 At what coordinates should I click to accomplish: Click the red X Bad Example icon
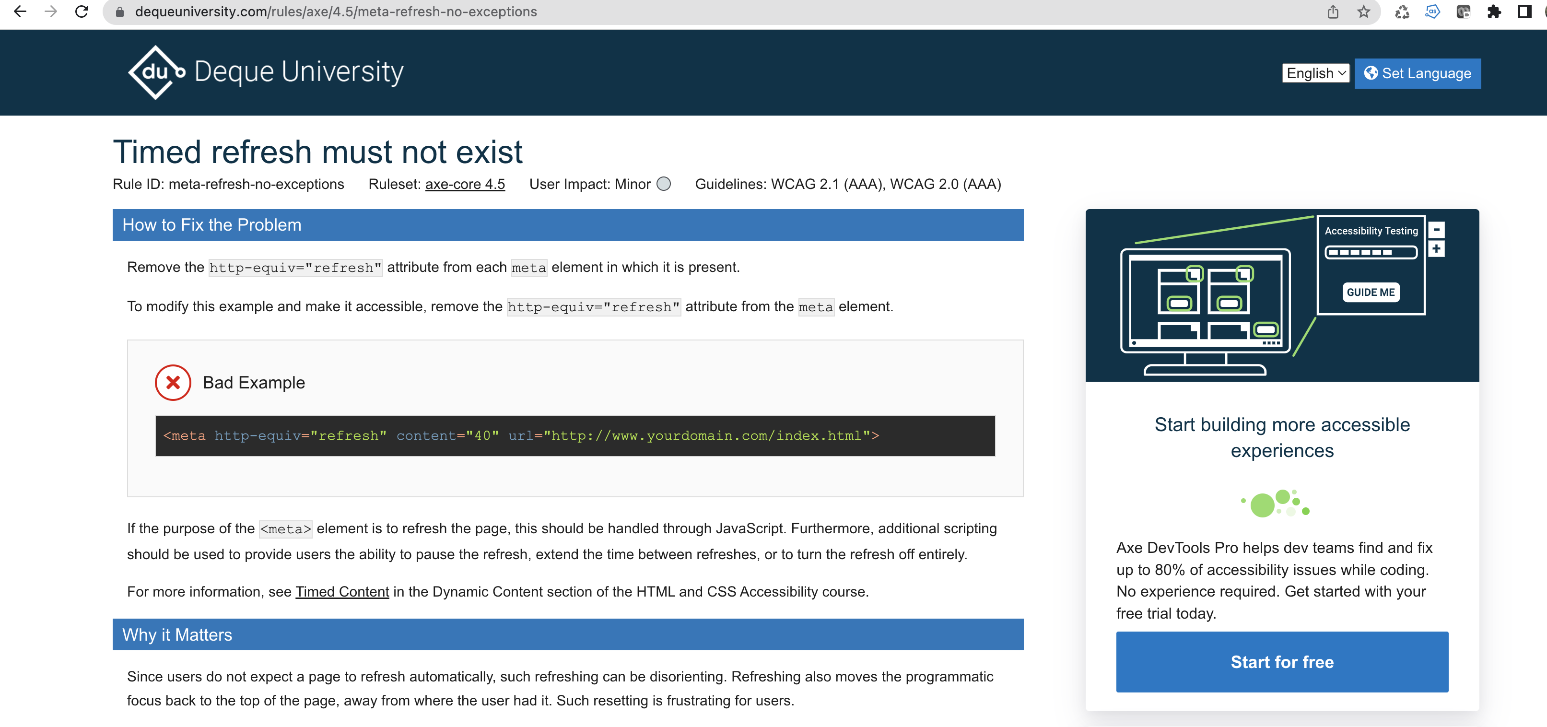[172, 382]
